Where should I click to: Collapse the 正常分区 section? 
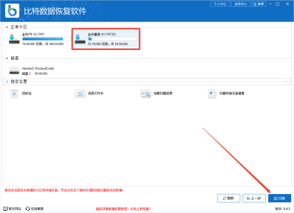7,27
